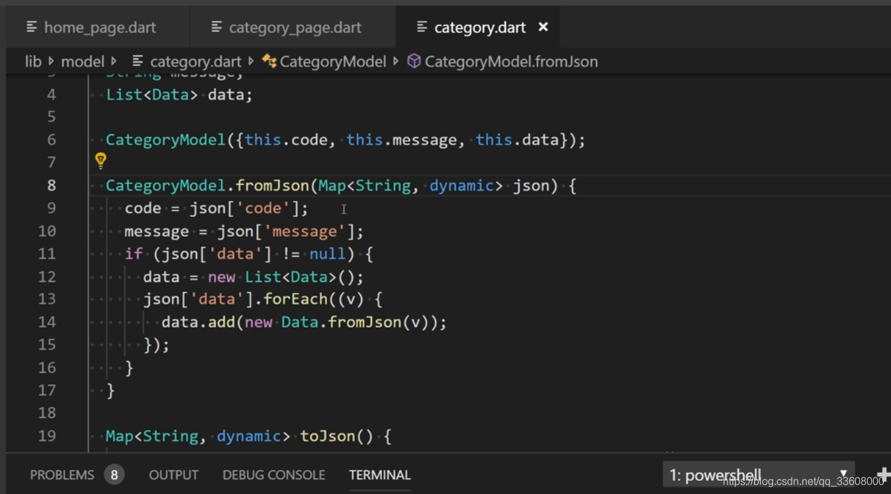Viewport: 891px width, 494px height.
Task: Open the CategoryModel.fromJson breadcrumb
Action: point(511,62)
